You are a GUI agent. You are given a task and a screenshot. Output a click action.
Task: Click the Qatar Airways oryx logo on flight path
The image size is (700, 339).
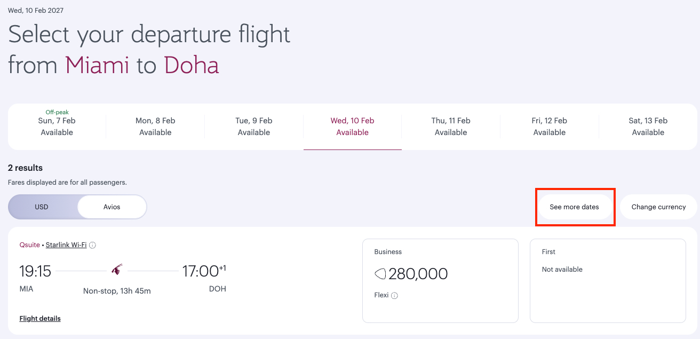tap(118, 269)
